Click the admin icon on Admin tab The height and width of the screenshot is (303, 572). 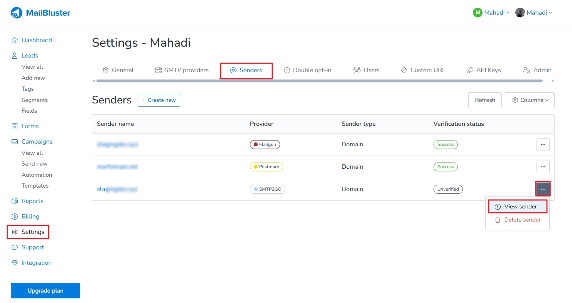click(526, 70)
